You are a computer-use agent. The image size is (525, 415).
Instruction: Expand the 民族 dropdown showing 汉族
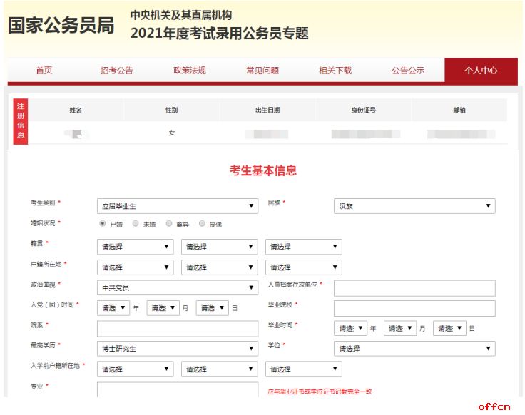click(414, 206)
